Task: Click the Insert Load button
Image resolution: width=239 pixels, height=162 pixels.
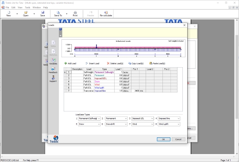Action: click(x=93, y=63)
